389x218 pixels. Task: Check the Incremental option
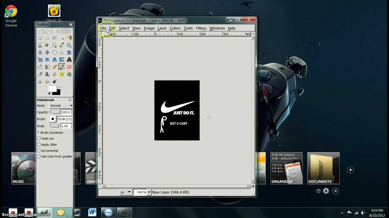tap(39, 150)
